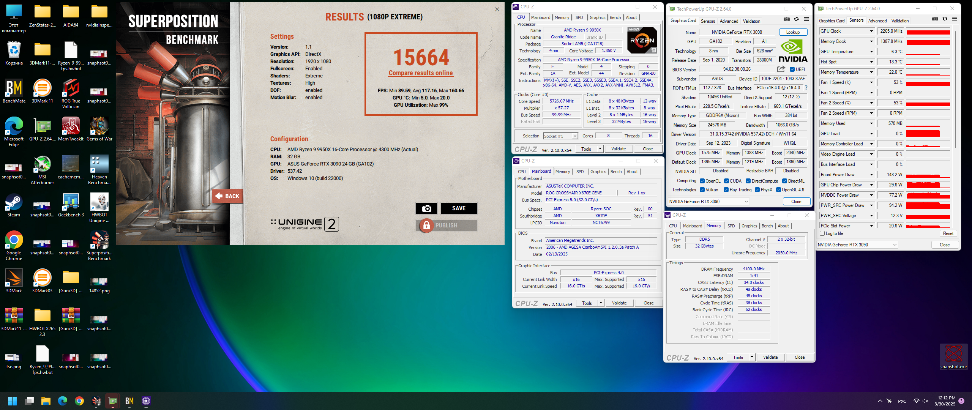972x410 pixels.
Task: Open hamburger menu in GPU-Z Graphics Card window
Action: 806,19
